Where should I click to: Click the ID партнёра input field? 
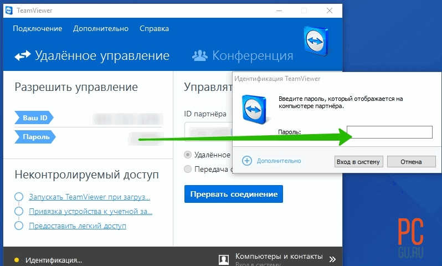(x=209, y=132)
